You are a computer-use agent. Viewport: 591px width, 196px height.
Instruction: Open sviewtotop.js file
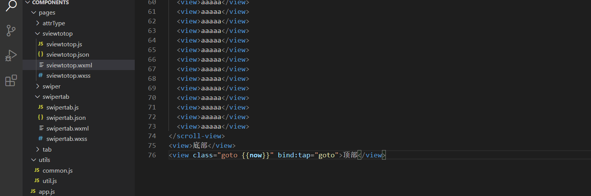(x=64, y=44)
